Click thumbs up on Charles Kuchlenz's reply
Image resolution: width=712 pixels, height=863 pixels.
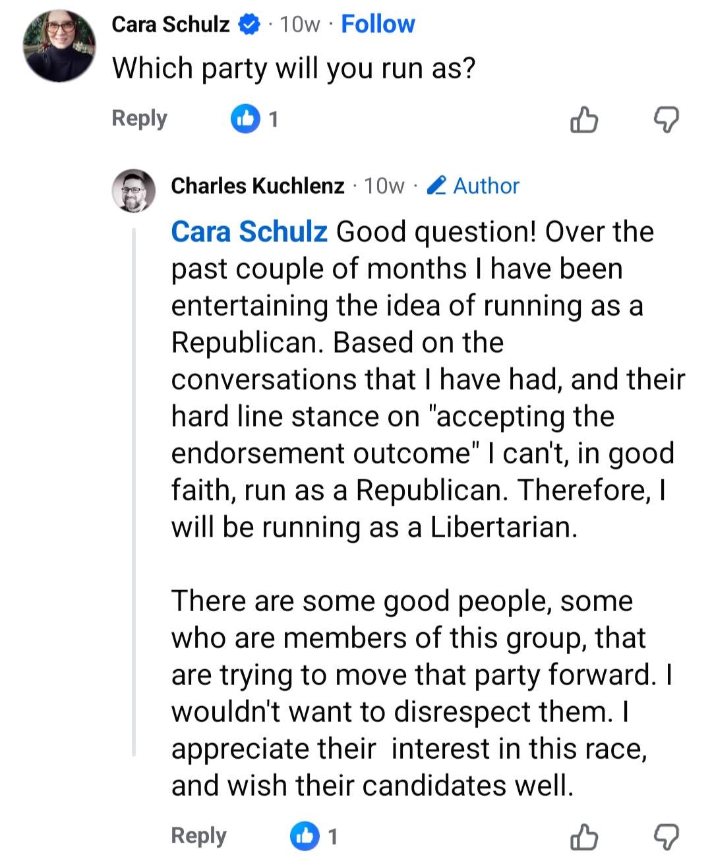583,837
